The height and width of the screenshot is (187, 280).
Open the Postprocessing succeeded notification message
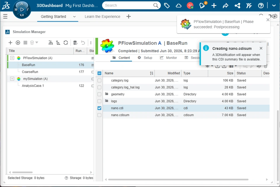point(223,24)
